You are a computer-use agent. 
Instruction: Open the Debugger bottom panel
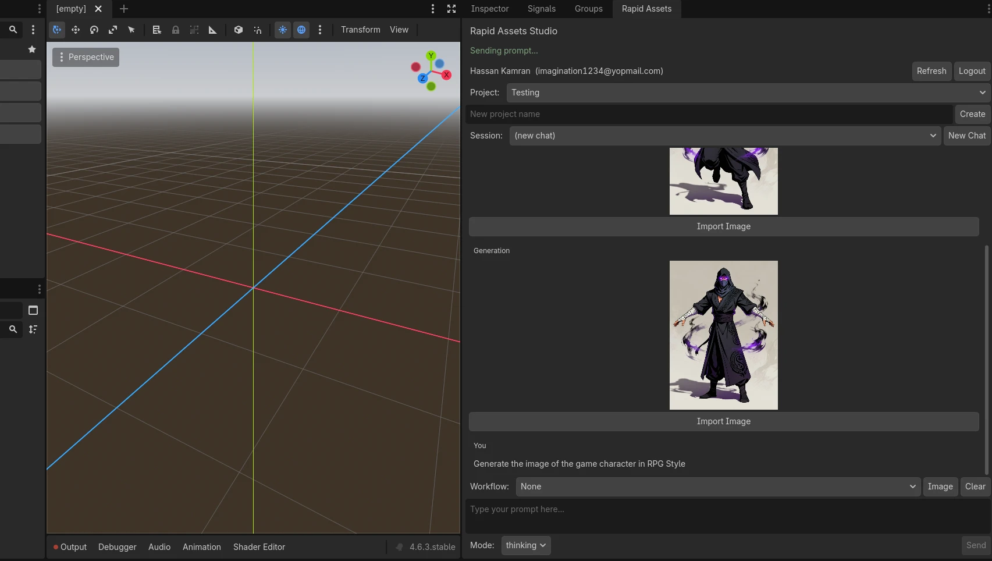118,547
